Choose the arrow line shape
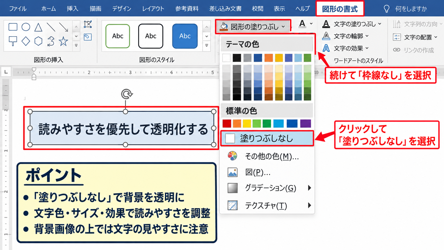Image resolution: width=444 pixels, height=250 pixels. (x=63, y=27)
